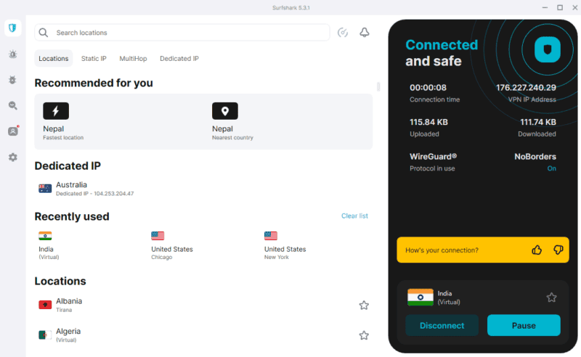The image size is (581, 357).
Task: Click the Algeria flag icon
Action: 45,335
